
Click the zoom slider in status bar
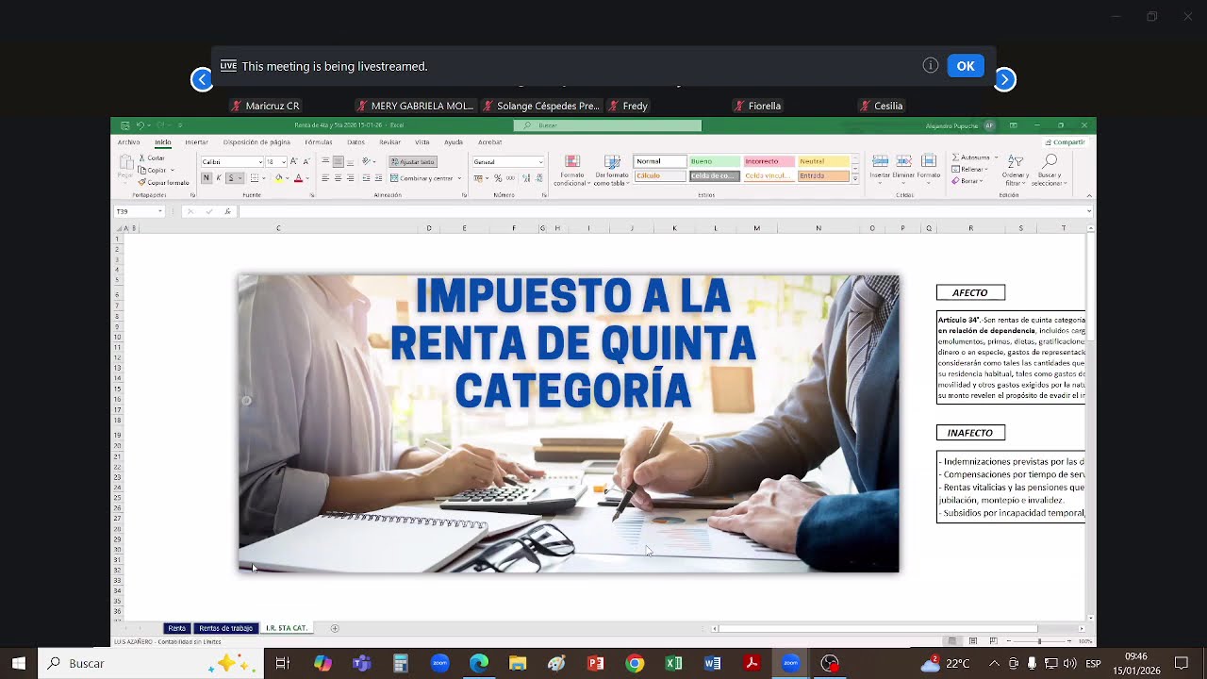pyautogui.click(x=1040, y=641)
